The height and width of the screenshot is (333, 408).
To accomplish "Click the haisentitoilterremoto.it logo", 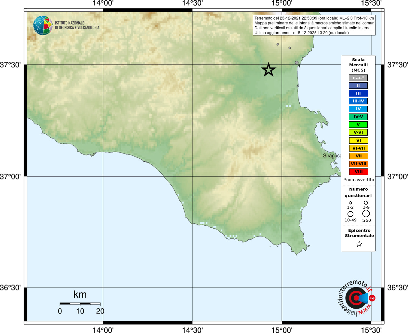I will tap(356, 298).
